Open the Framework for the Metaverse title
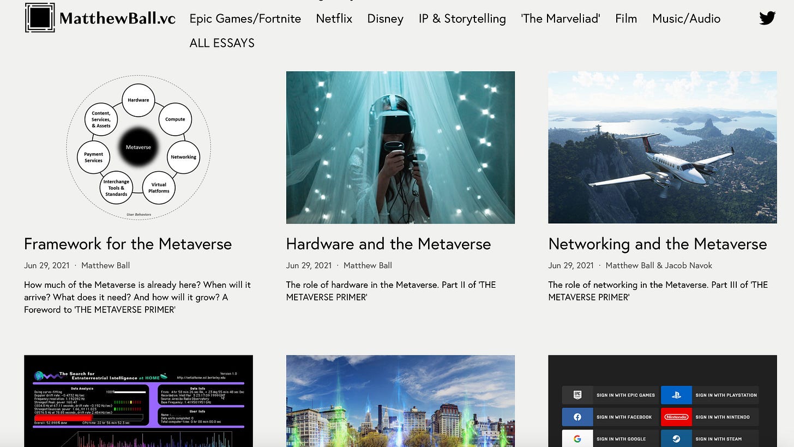794x447 pixels. coord(128,244)
